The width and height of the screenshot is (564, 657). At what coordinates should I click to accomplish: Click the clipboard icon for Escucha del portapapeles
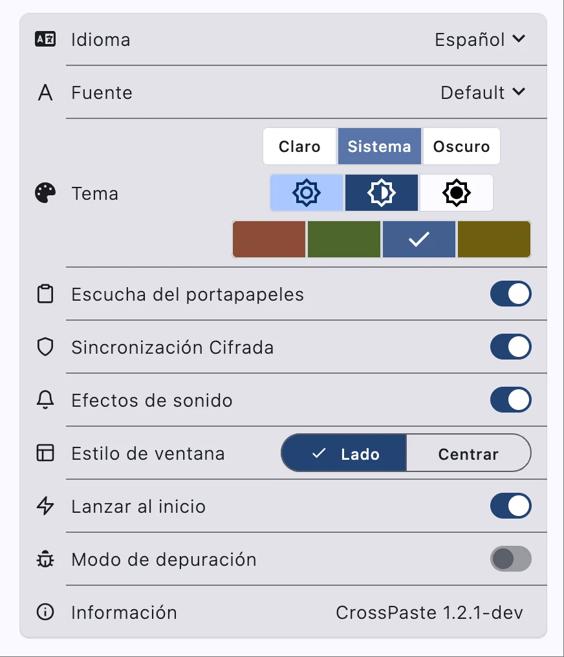(44, 293)
